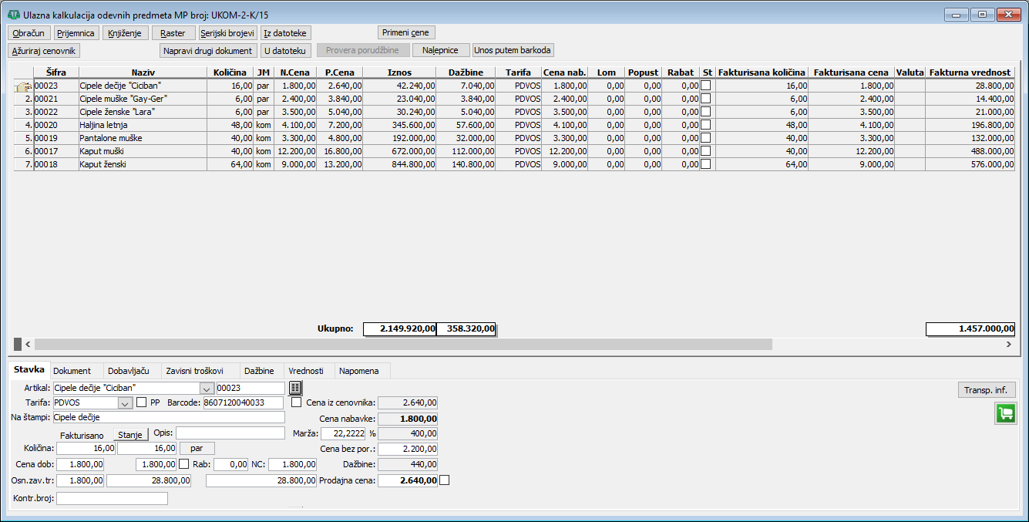This screenshot has height=522, width=1029.
Task: Enable the Cena iz cenovnika checkbox
Action: [x=297, y=402]
